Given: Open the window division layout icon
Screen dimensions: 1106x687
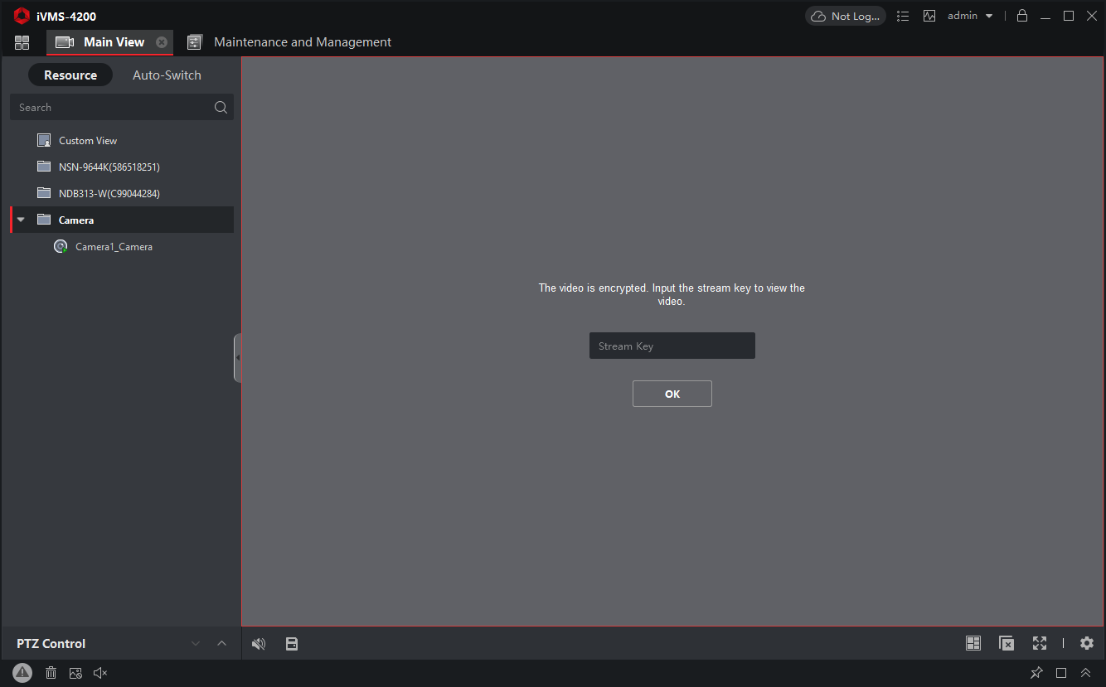Looking at the screenshot, I should [x=973, y=643].
